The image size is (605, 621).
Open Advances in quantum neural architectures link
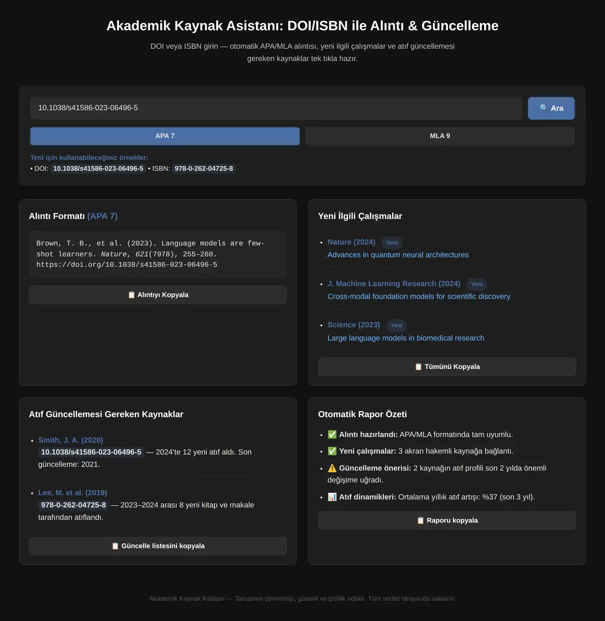(398, 255)
